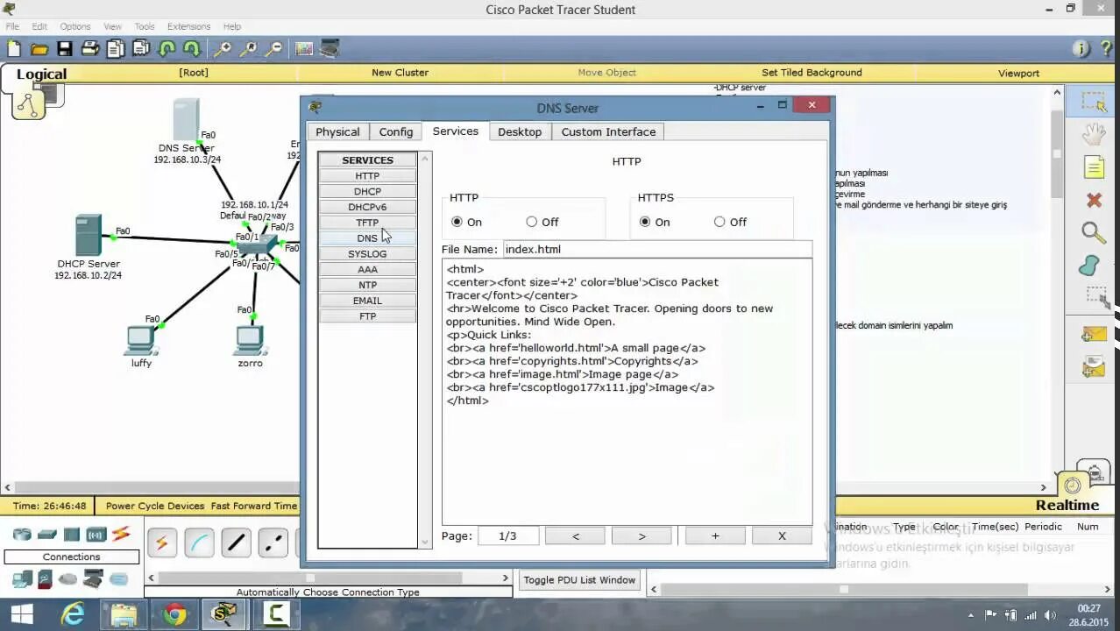Select the Place Note tool
The height and width of the screenshot is (631, 1120).
(1094, 167)
